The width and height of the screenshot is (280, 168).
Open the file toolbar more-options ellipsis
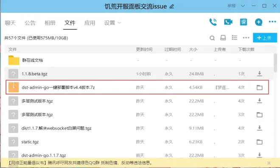tap(246, 38)
